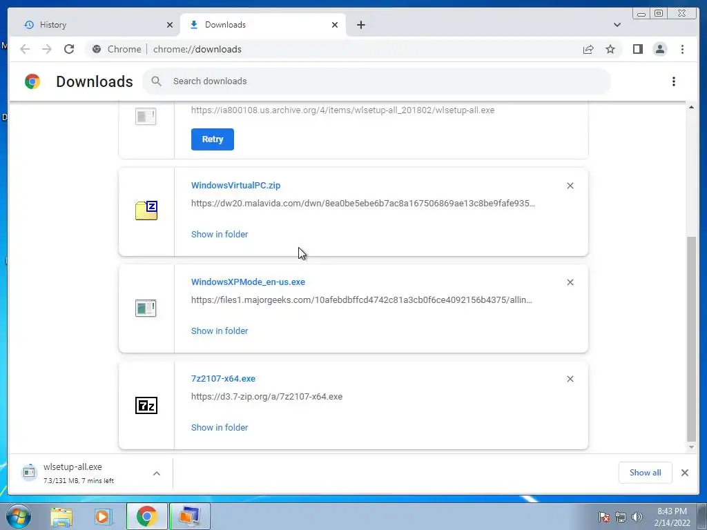Click Show all downloads button

(646, 473)
